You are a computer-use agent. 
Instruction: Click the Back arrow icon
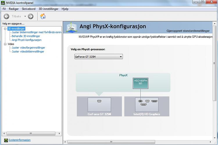tap(6, 16)
